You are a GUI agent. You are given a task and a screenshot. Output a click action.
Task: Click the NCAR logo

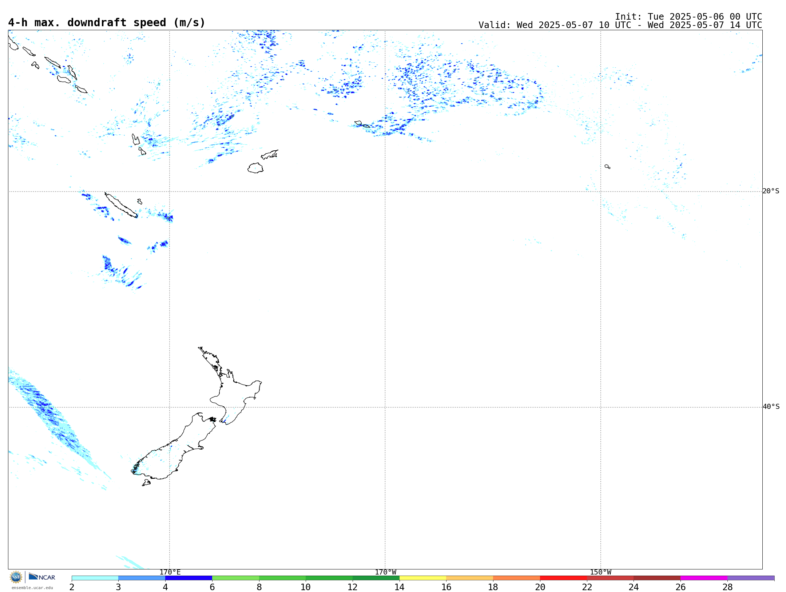42,577
